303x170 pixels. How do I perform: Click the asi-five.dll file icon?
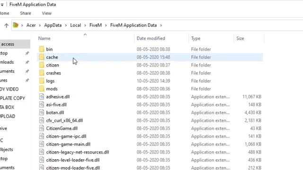coord(42,104)
